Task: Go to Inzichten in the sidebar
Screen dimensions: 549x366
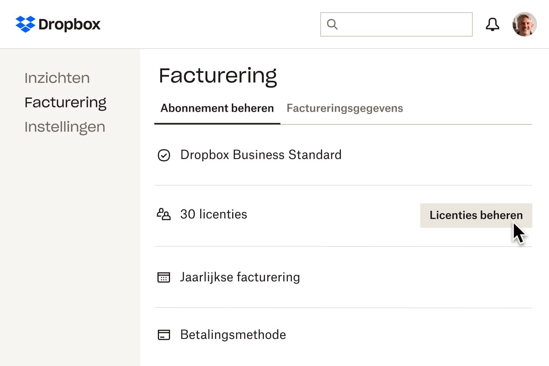Action: coord(57,78)
